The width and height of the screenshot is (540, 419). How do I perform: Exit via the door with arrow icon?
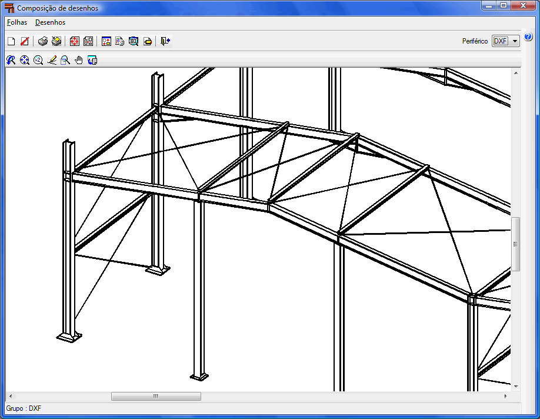tap(165, 41)
